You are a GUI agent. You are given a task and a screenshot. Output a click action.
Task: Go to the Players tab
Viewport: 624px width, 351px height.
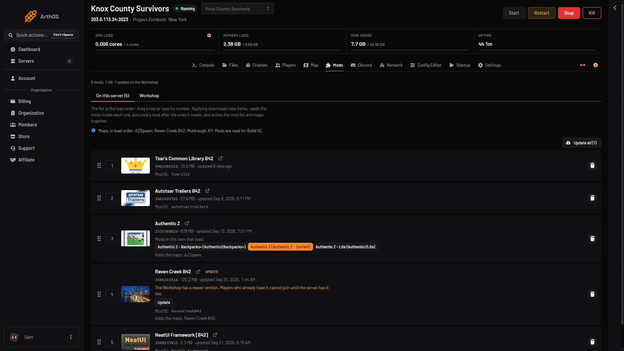point(285,65)
